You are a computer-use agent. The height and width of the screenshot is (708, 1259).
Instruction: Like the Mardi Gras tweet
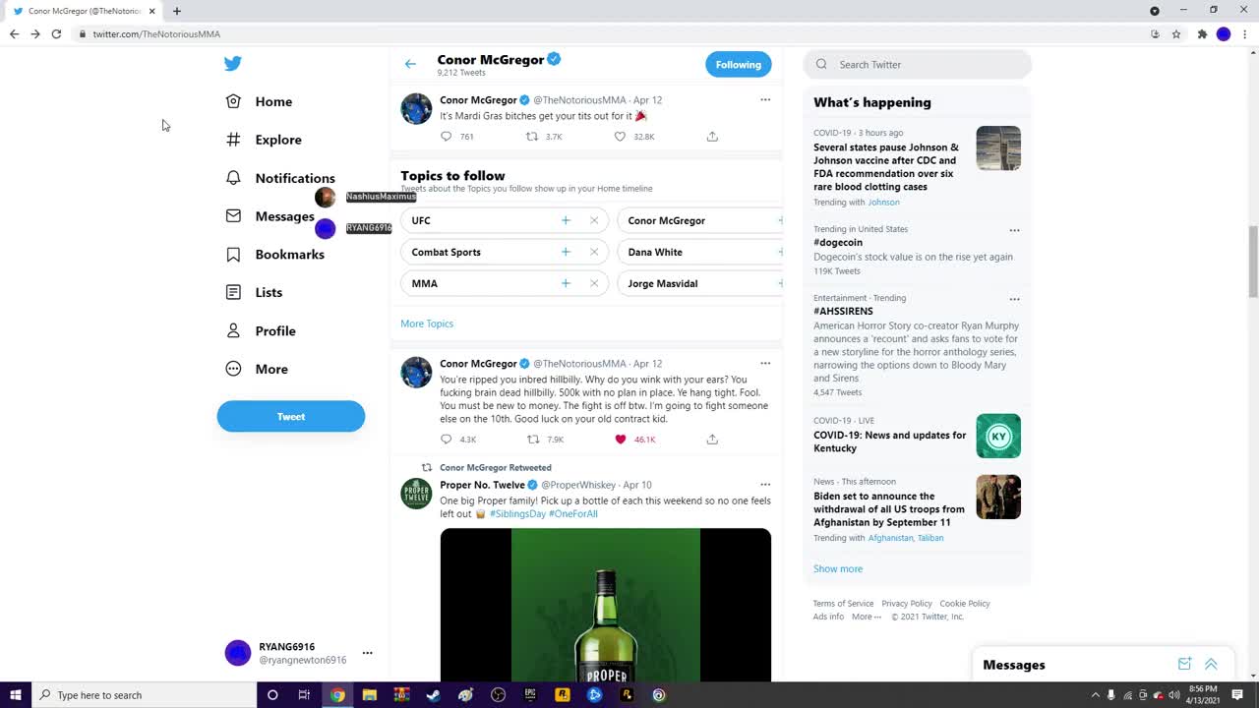pos(620,137)
